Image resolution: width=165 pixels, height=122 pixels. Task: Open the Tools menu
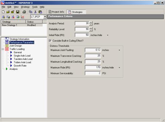[x=35, y=7]
